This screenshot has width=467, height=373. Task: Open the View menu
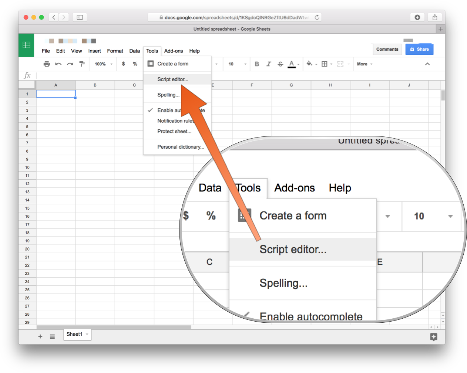coord(77,51)
